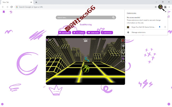Activate the magnet power-up icon in the game
This screenshot has width=172, height=107.
tap(123, 53)
